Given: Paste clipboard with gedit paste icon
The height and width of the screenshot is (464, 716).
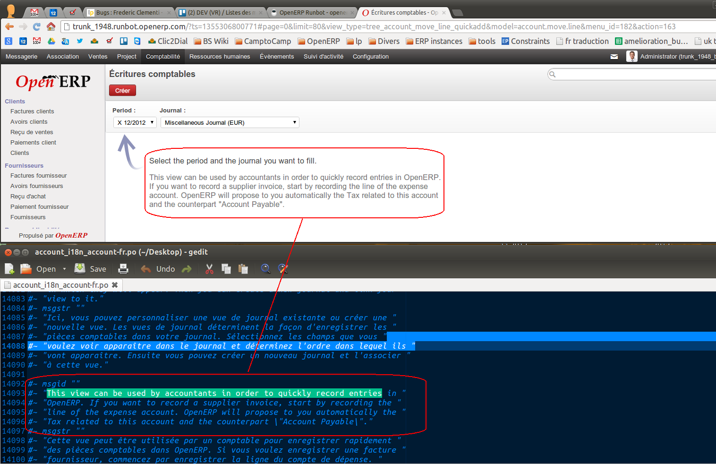Looking at the screenshot, I should (x=243, y=269).
